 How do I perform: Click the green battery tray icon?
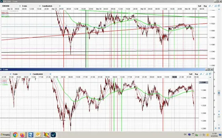pyautogui.click(x=196, y=135)
